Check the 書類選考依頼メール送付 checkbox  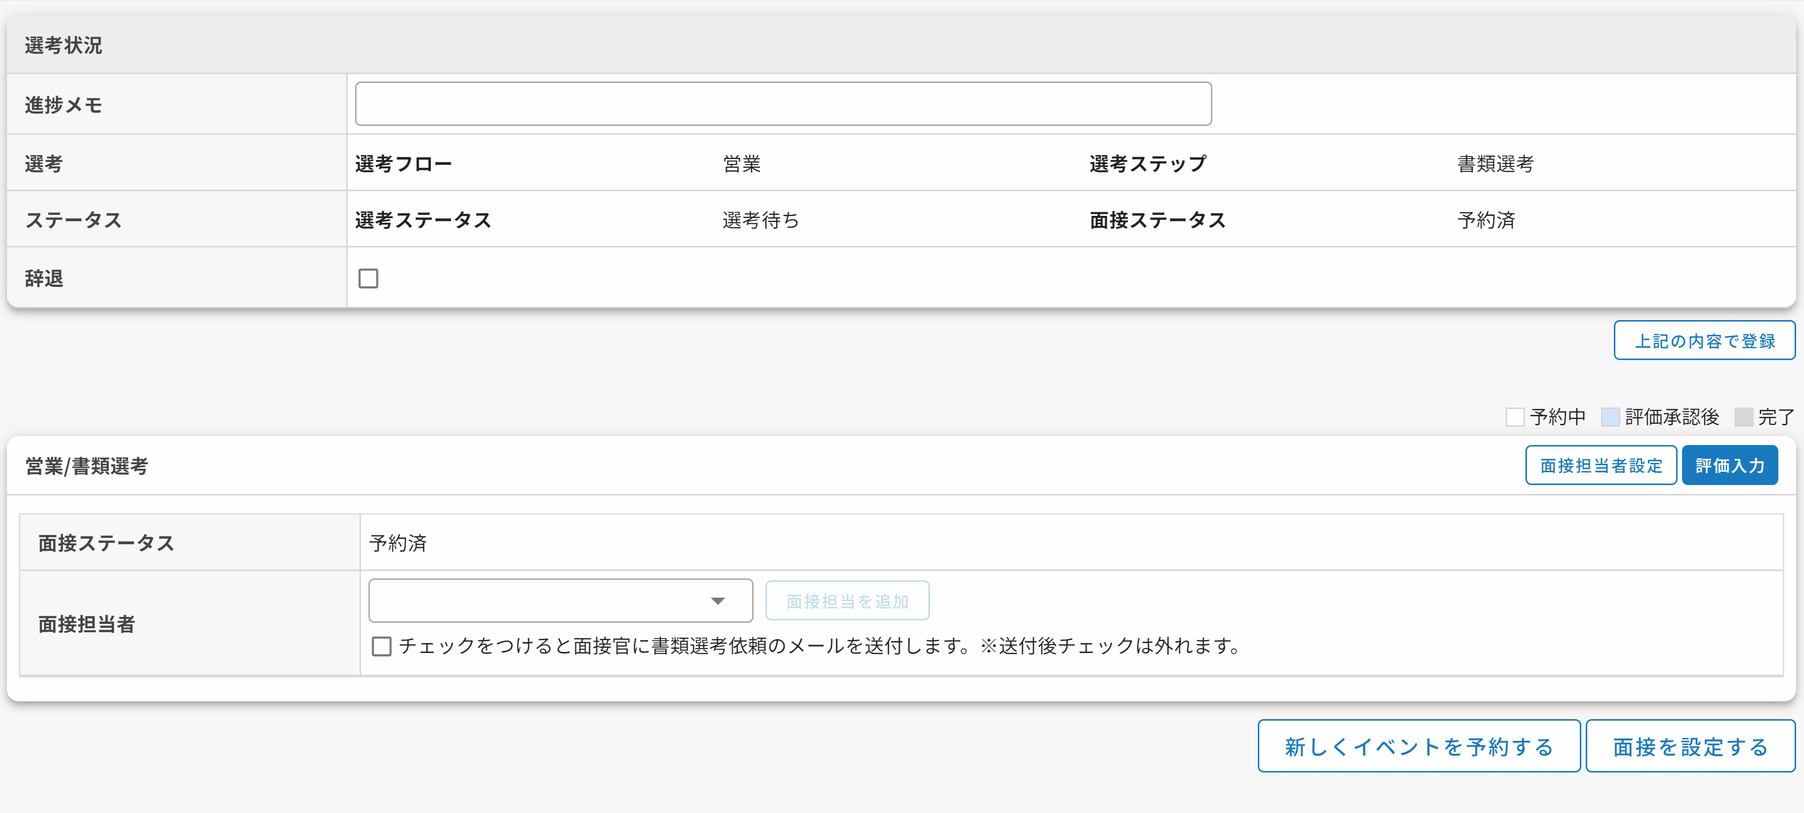pos(382,646)
